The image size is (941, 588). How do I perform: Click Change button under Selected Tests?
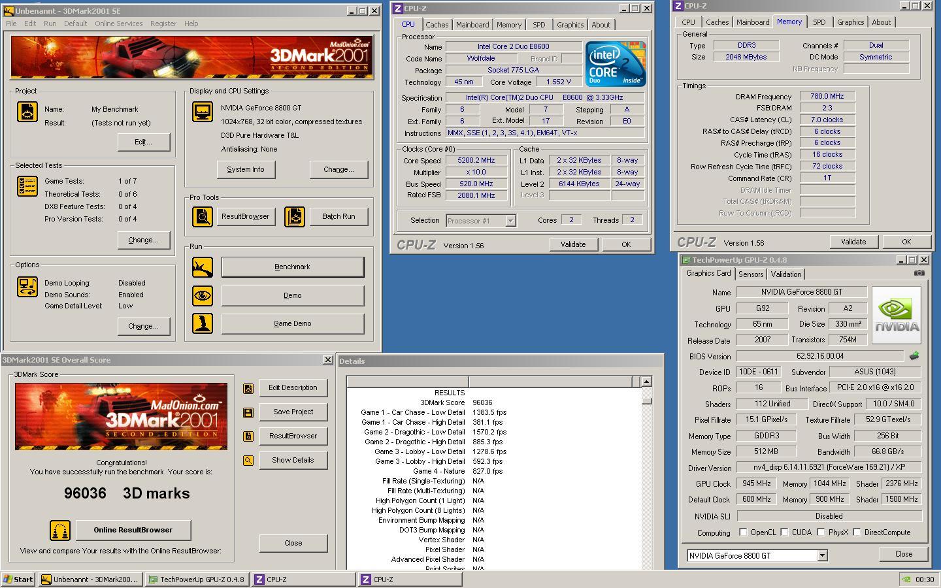point(143,240)
